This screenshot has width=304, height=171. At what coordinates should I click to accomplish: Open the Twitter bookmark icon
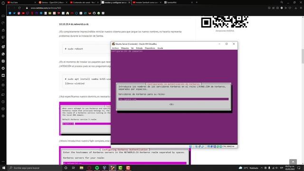click(14, 13)
